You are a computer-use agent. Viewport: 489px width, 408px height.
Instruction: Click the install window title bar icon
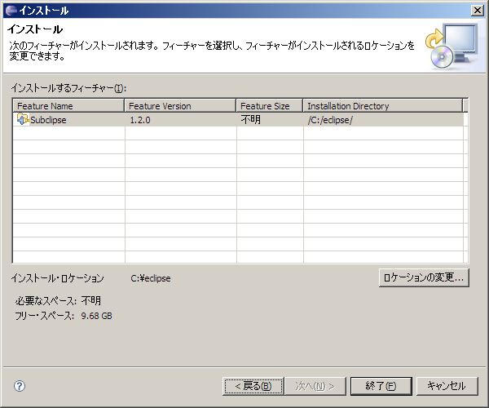[x=9, y=10]
